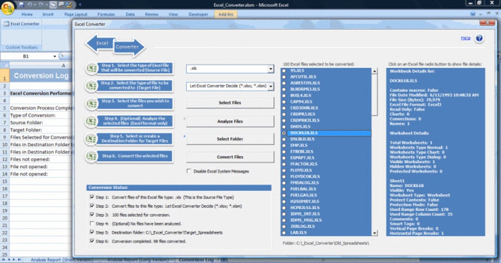Click the Redo arrow icon

41,5
